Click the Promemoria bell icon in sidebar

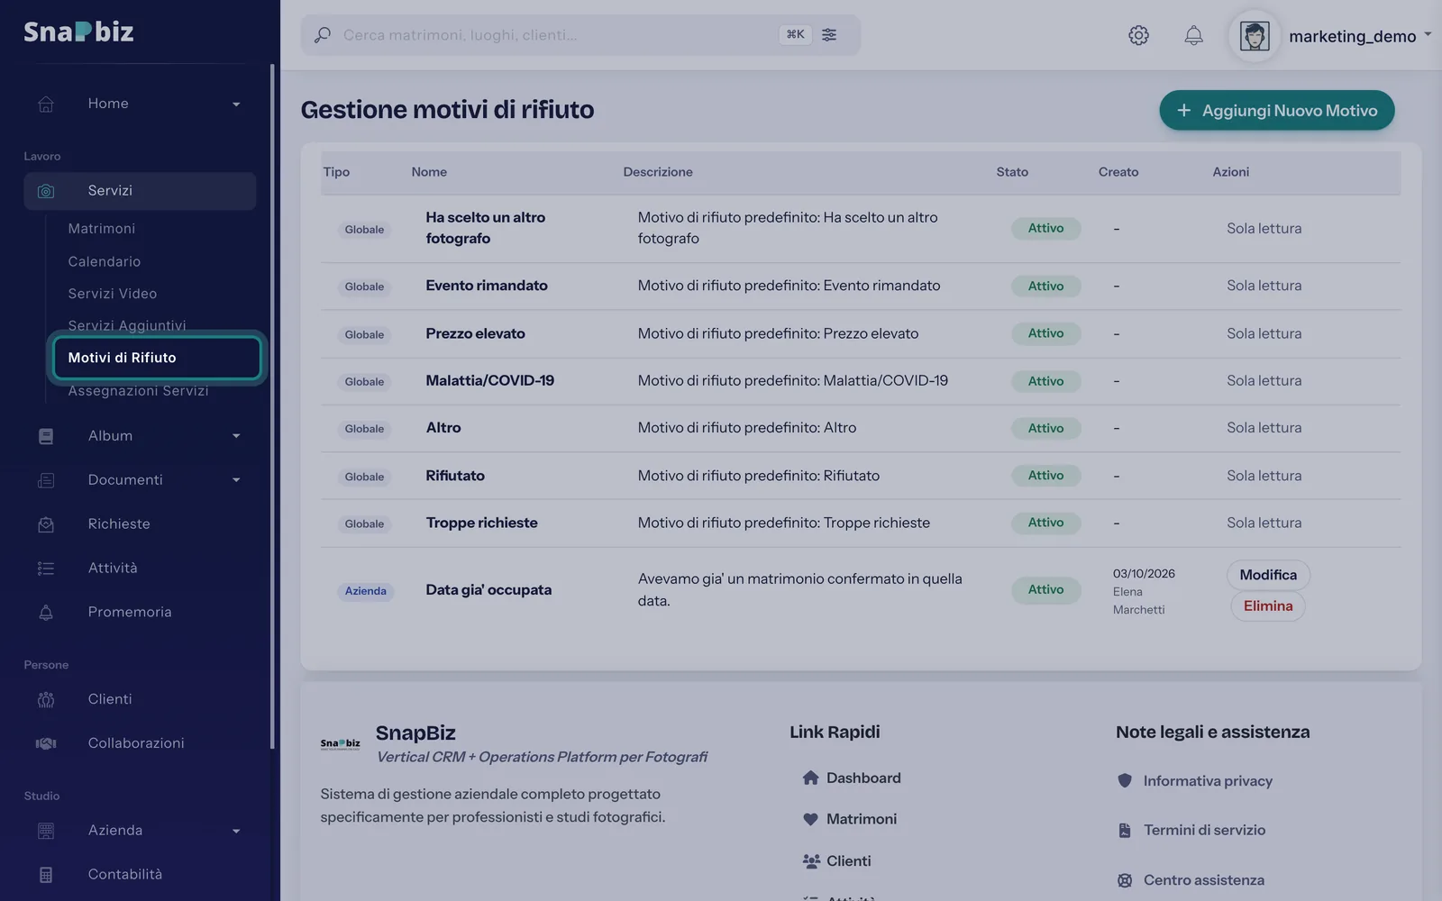(46, 613)
